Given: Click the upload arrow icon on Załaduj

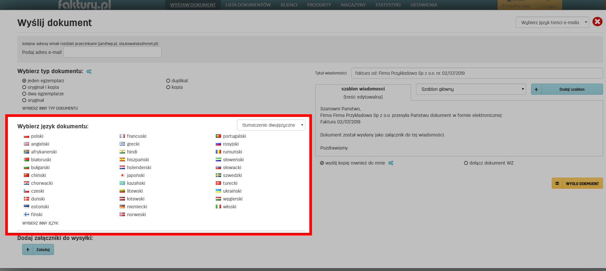Looking at the screenshot, I should tap(28, 250).
